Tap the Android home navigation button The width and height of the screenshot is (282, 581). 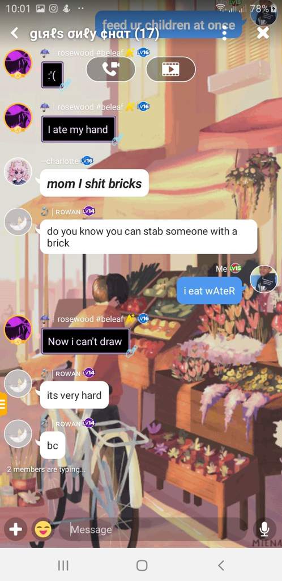coord(142,566)
